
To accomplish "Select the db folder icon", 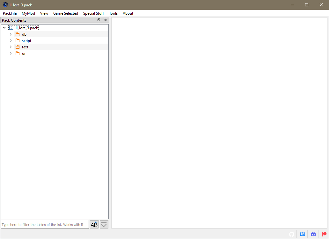I will pos(18,34).
